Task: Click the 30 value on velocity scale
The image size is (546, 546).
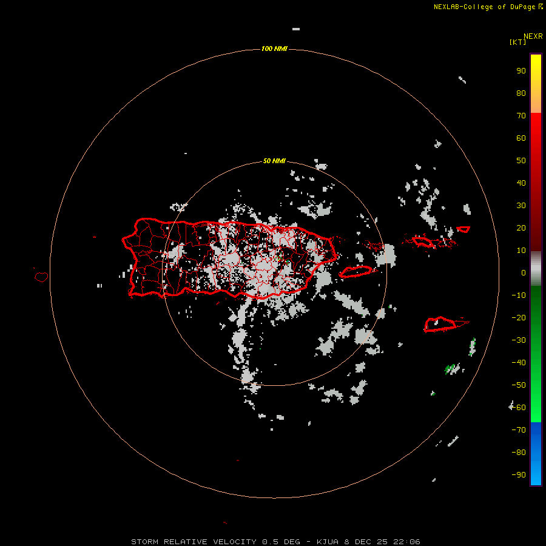Action: (521, 206)
